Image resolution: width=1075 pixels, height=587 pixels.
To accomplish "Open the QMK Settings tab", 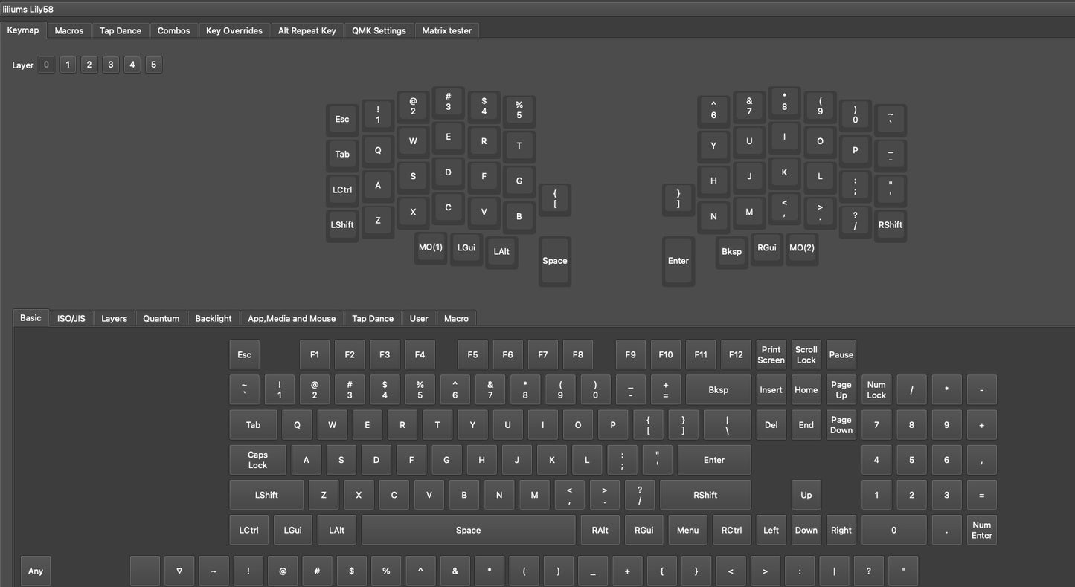I will point(379,30).
